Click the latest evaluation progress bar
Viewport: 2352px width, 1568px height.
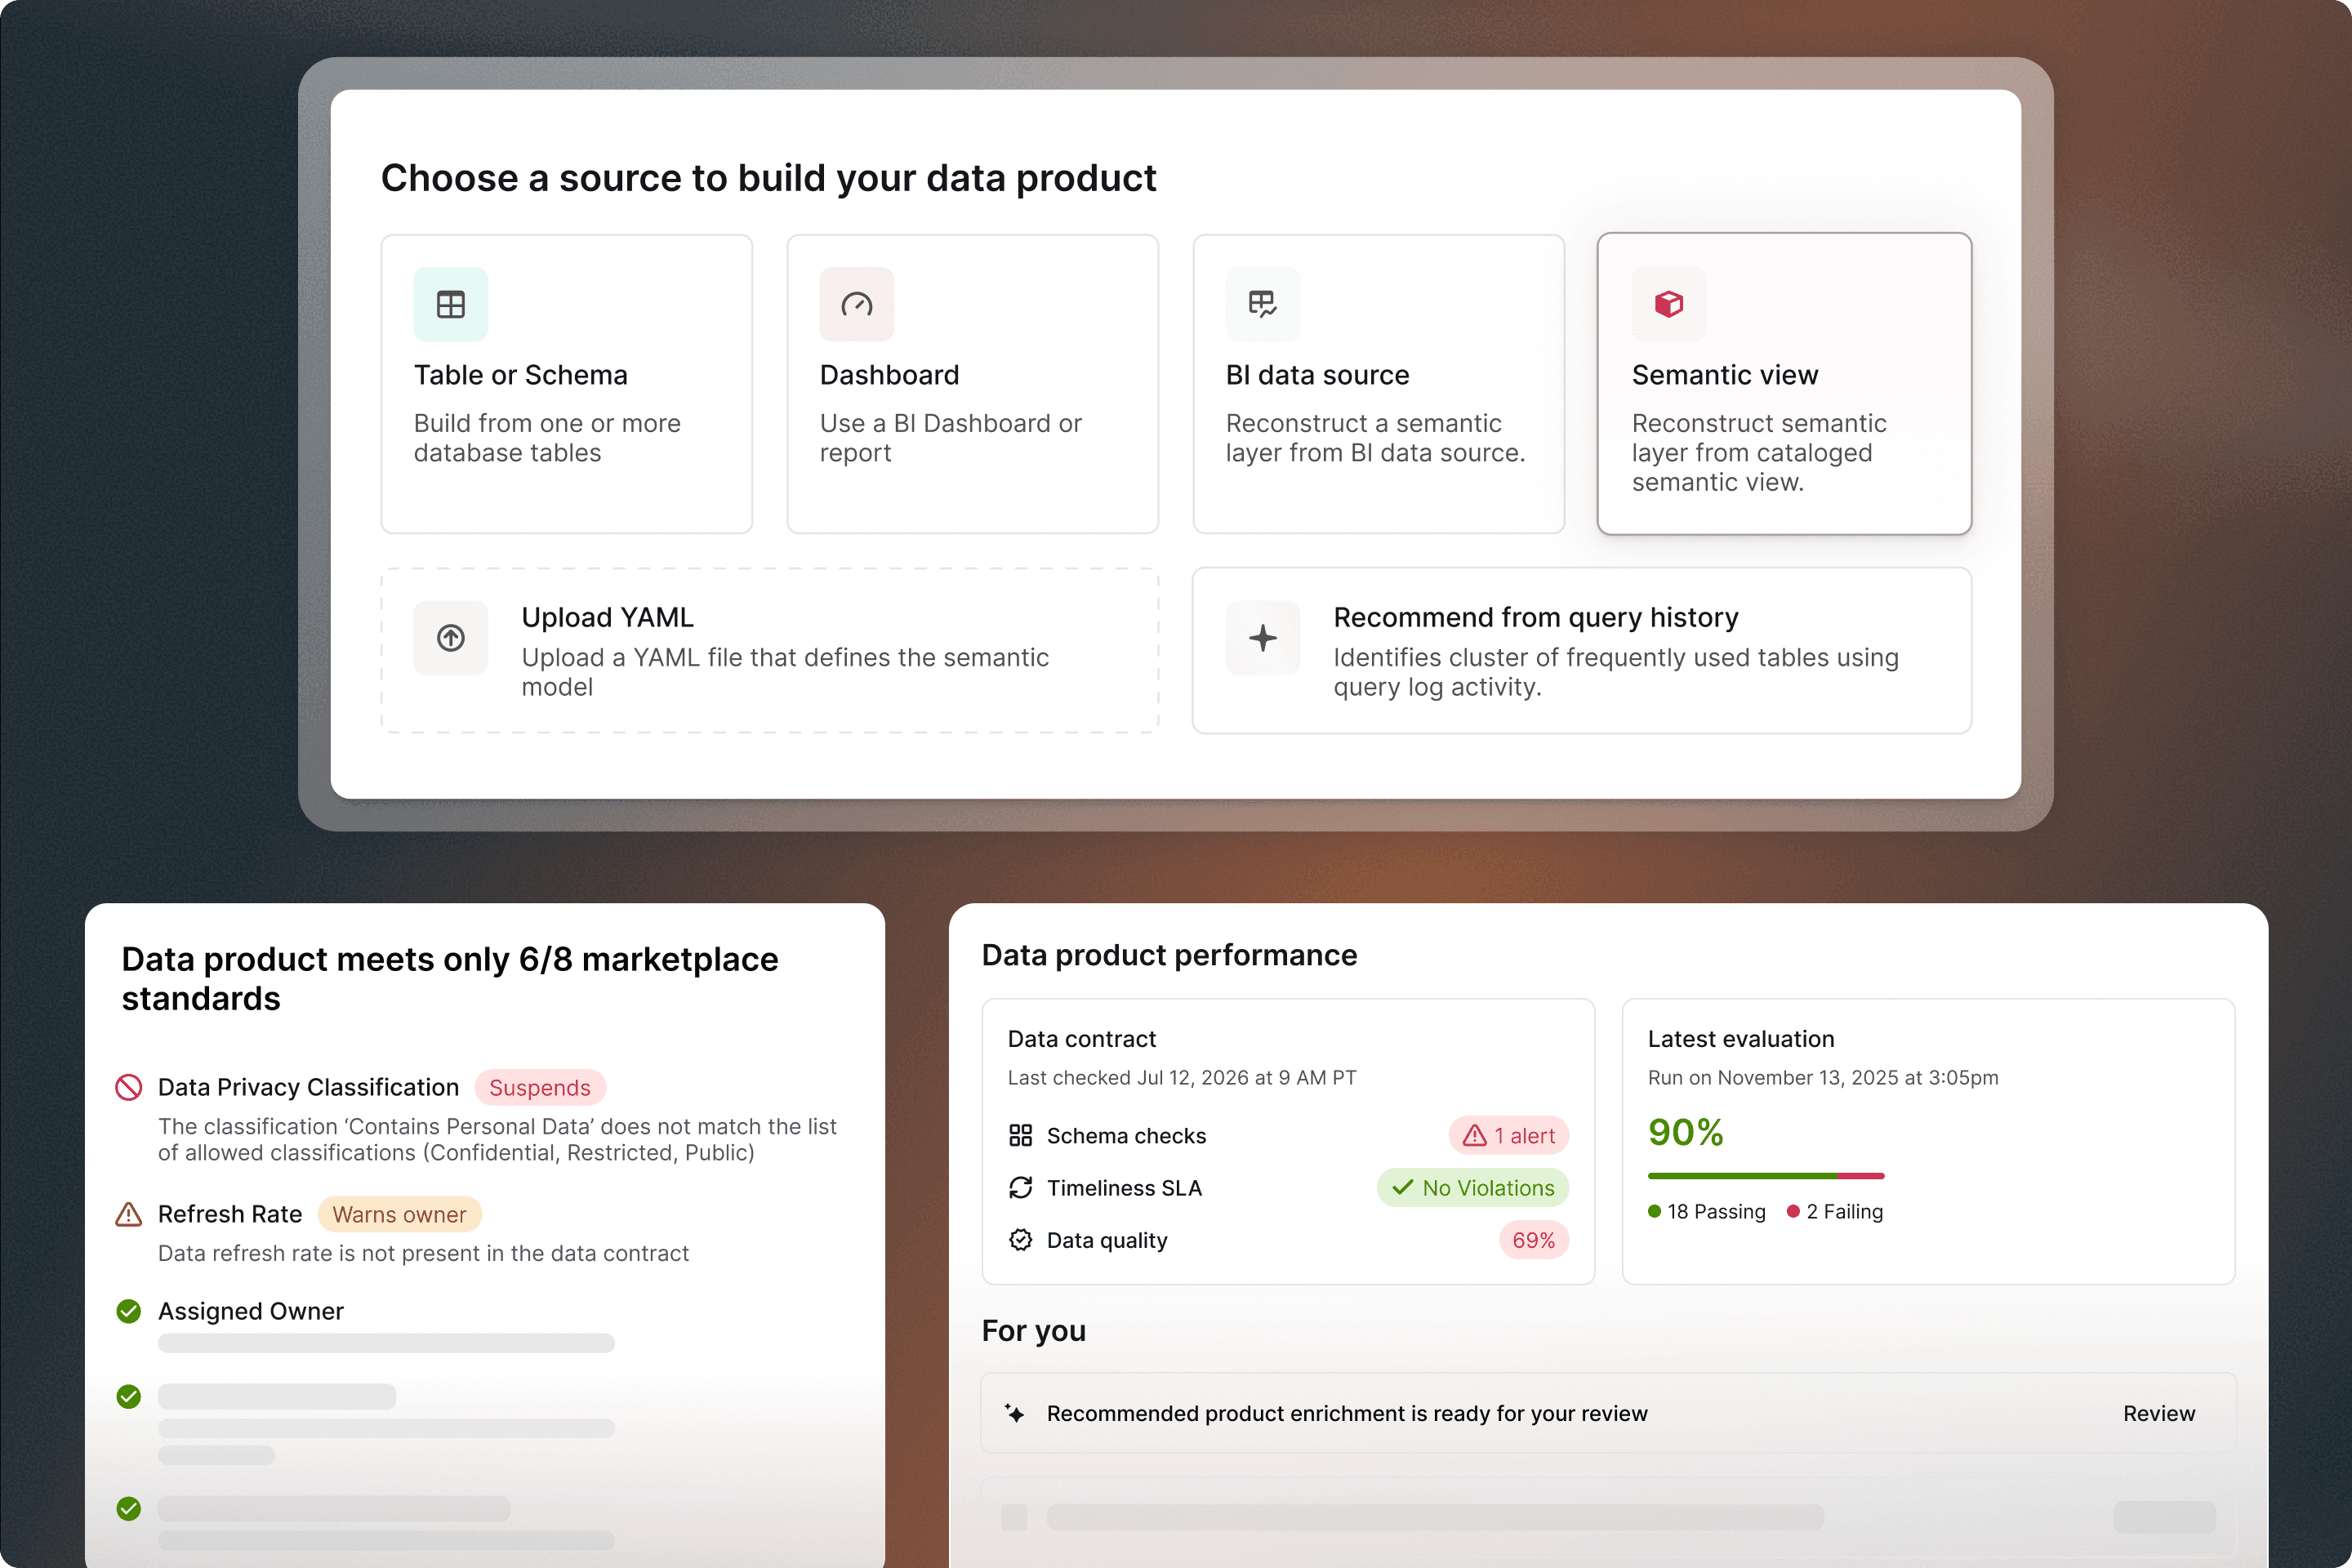[x=1766, y=1175]
